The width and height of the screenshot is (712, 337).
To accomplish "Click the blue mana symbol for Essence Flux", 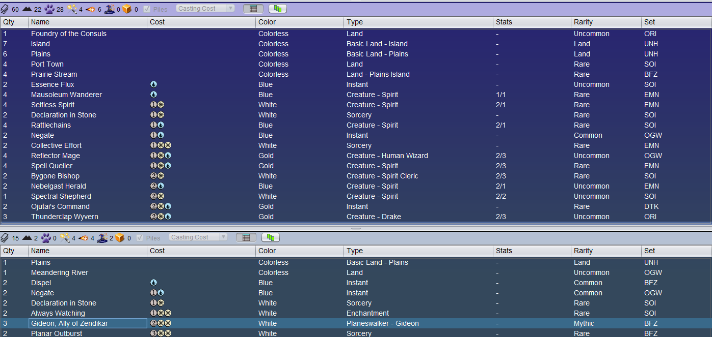I will [154, 84].
